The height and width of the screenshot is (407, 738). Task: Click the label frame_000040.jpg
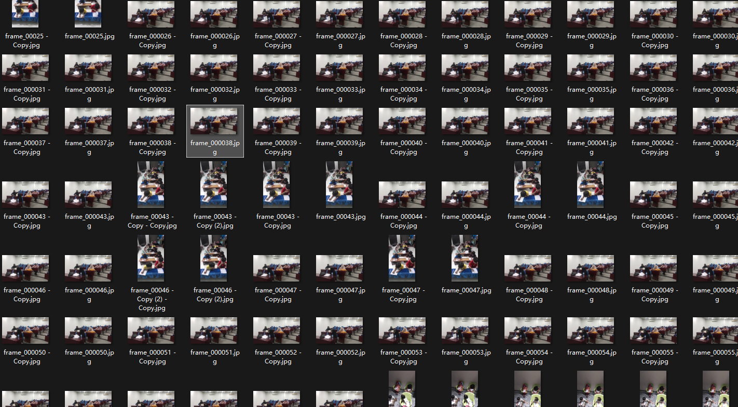(x=466, y=148)
